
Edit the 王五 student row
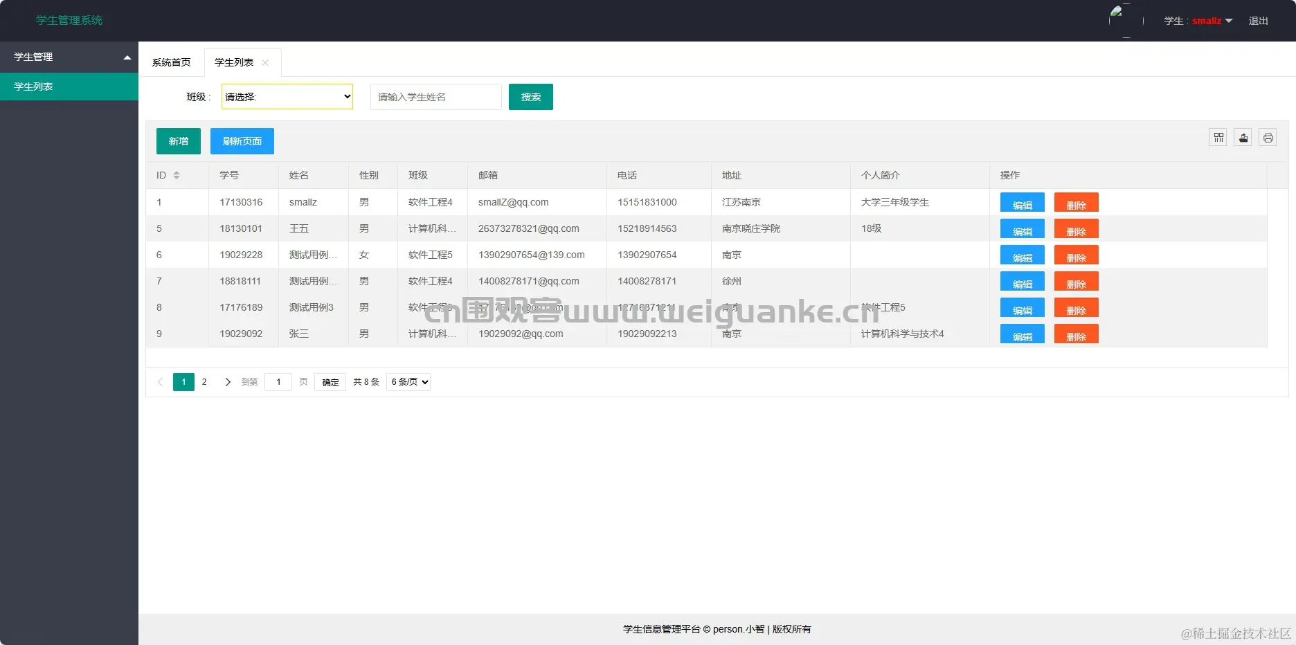[x=1023, y=229]
